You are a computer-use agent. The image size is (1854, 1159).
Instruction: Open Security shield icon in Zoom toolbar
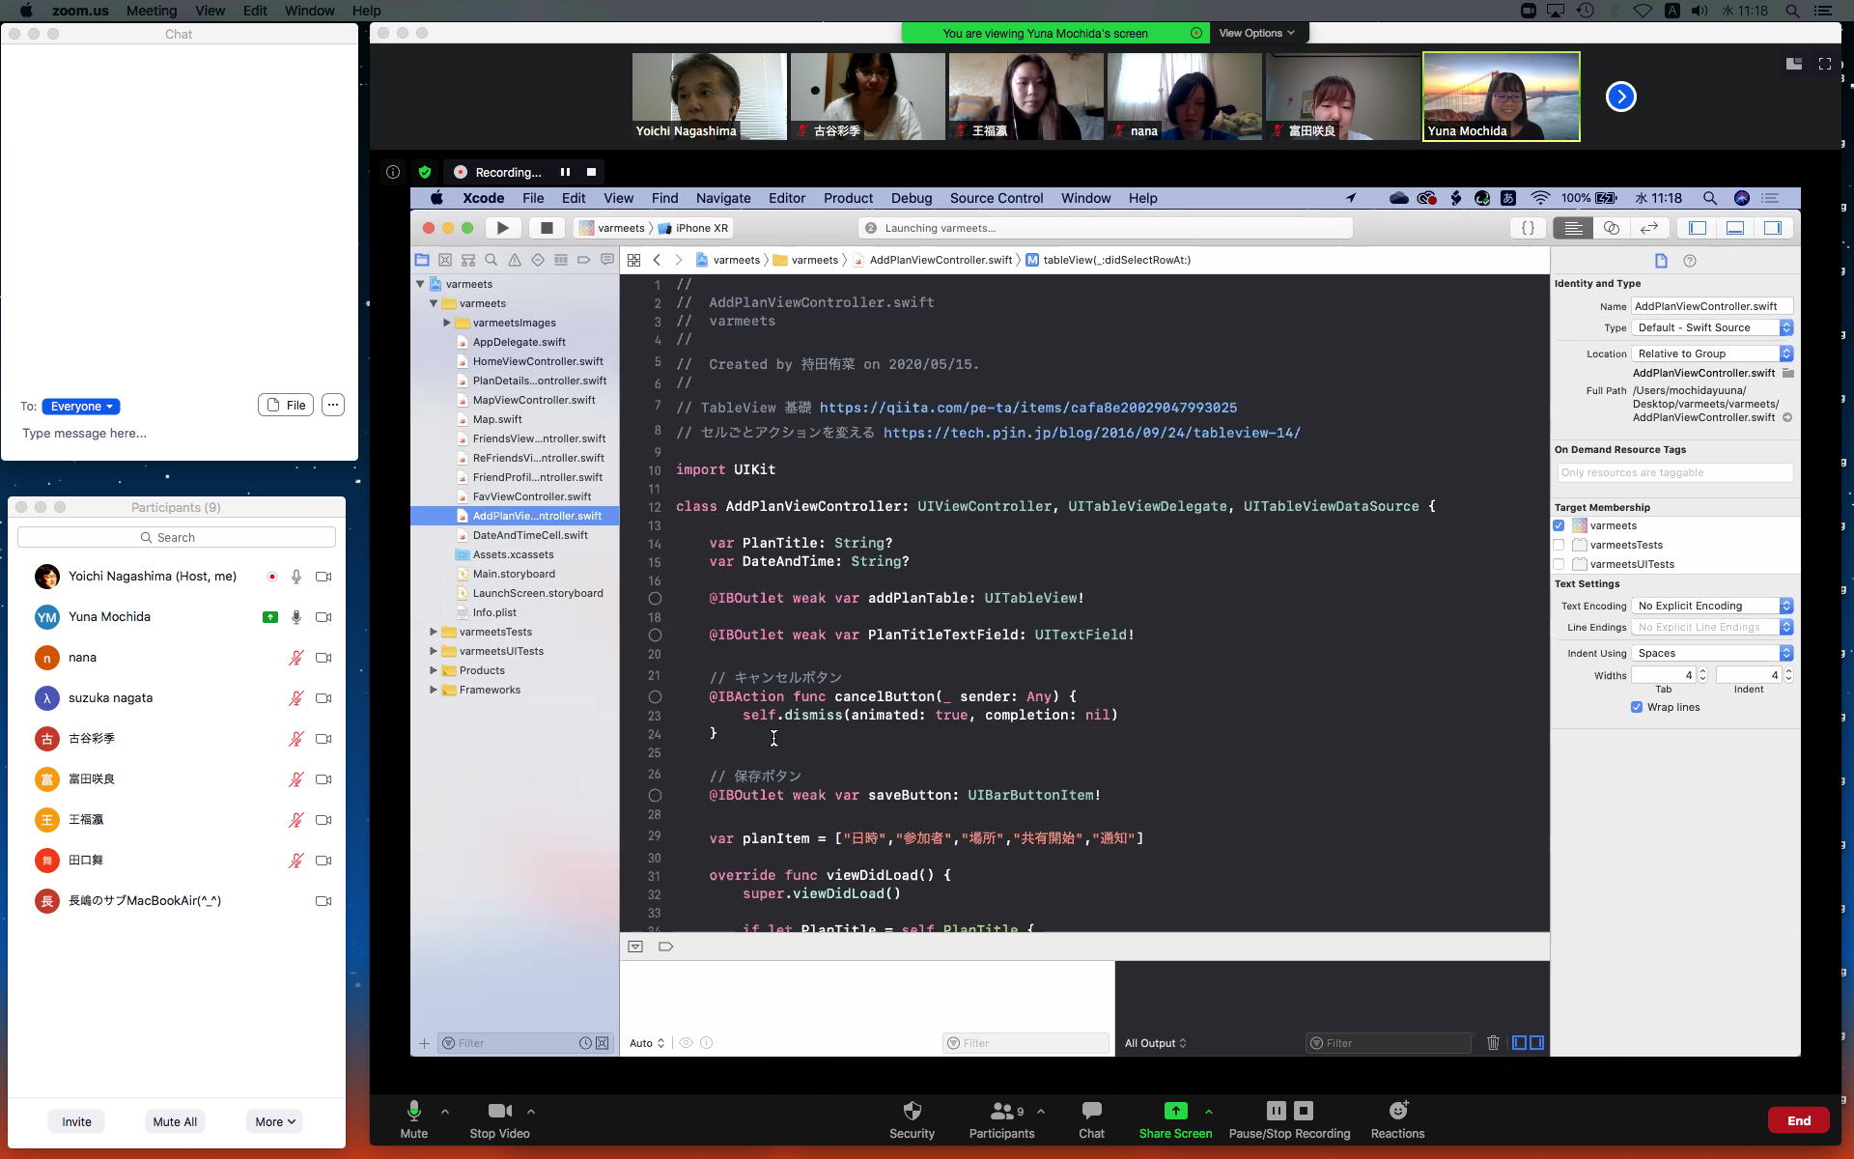point(912,1111)
